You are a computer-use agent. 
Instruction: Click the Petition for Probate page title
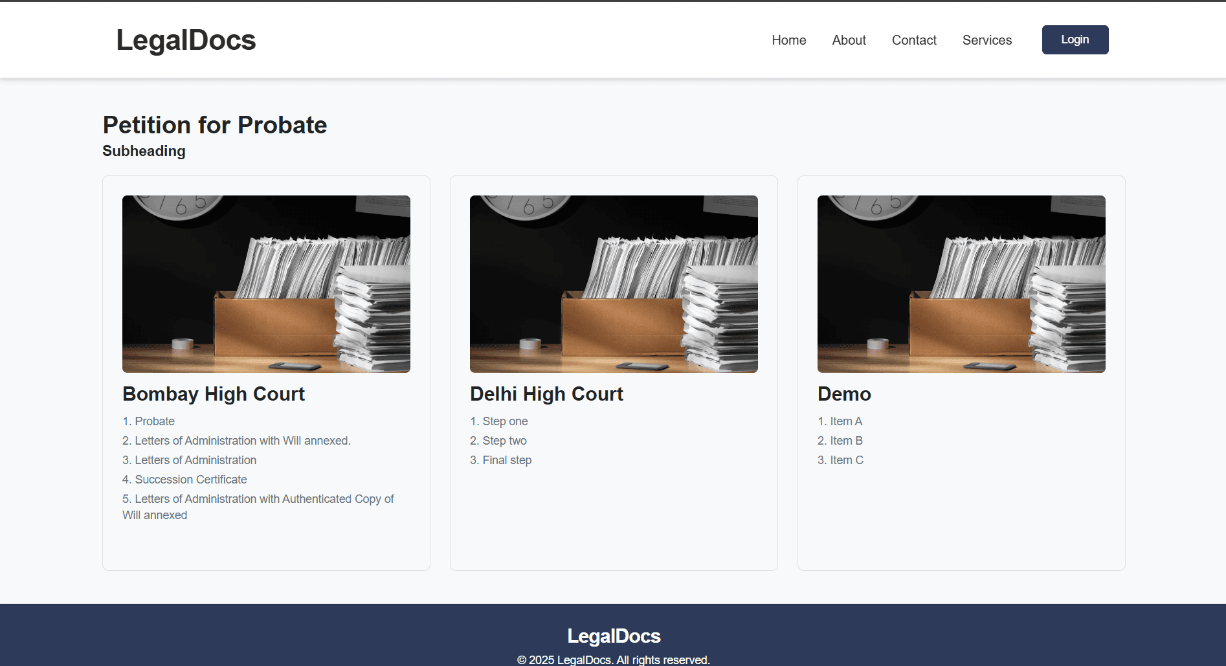(x=214, y=125)
